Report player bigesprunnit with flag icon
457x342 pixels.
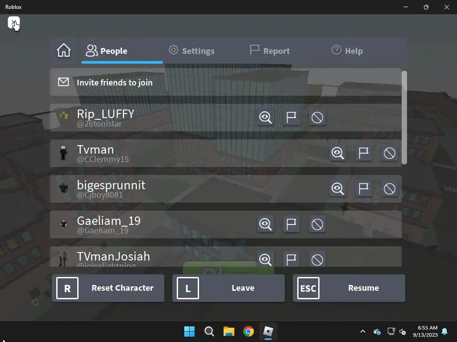pos(363,189)
